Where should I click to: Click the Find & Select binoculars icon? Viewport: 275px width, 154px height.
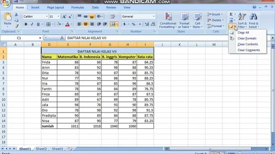click(254, 21)
